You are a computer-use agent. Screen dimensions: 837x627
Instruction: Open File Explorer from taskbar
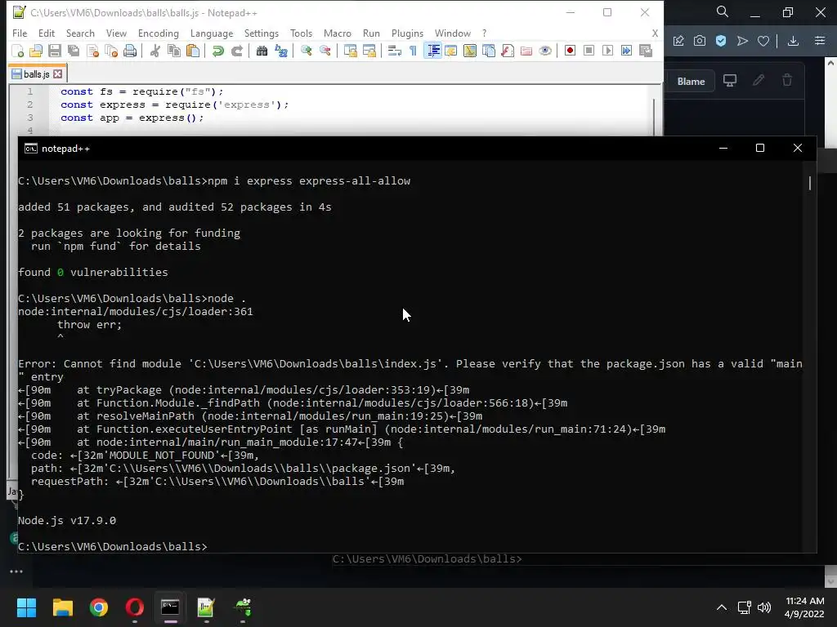pyautogui.click(x=62, y=607)
